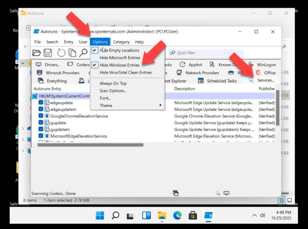Viewport: 308px width, 229px height.
Task: Uncheck the edgeupdatem entry checkbox
Action: [41, 109]
